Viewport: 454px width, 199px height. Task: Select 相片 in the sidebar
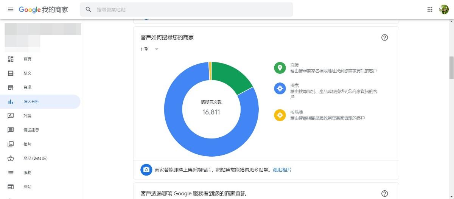point(27,144)
